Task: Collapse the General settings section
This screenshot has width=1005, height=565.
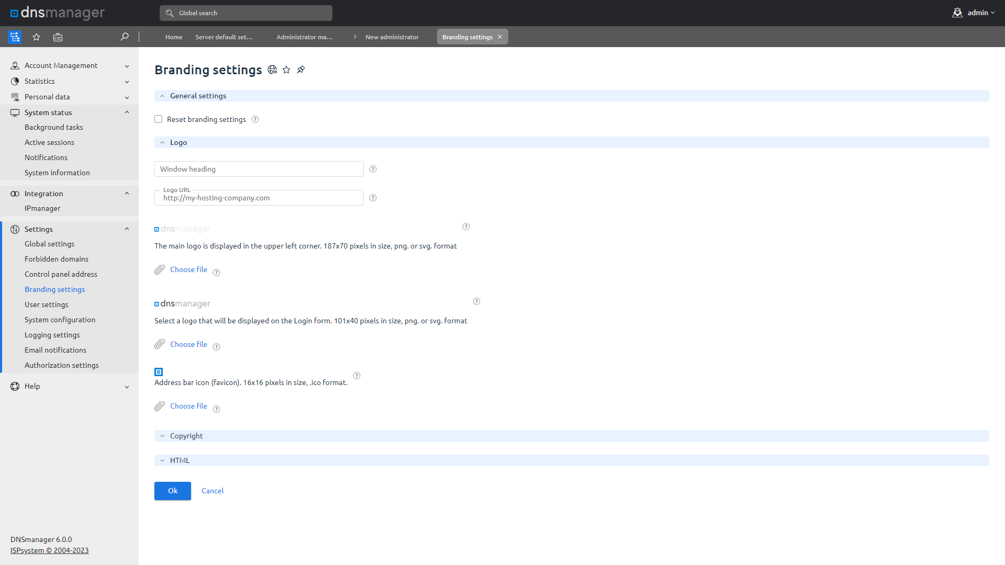Action: (x=198, y=96)
